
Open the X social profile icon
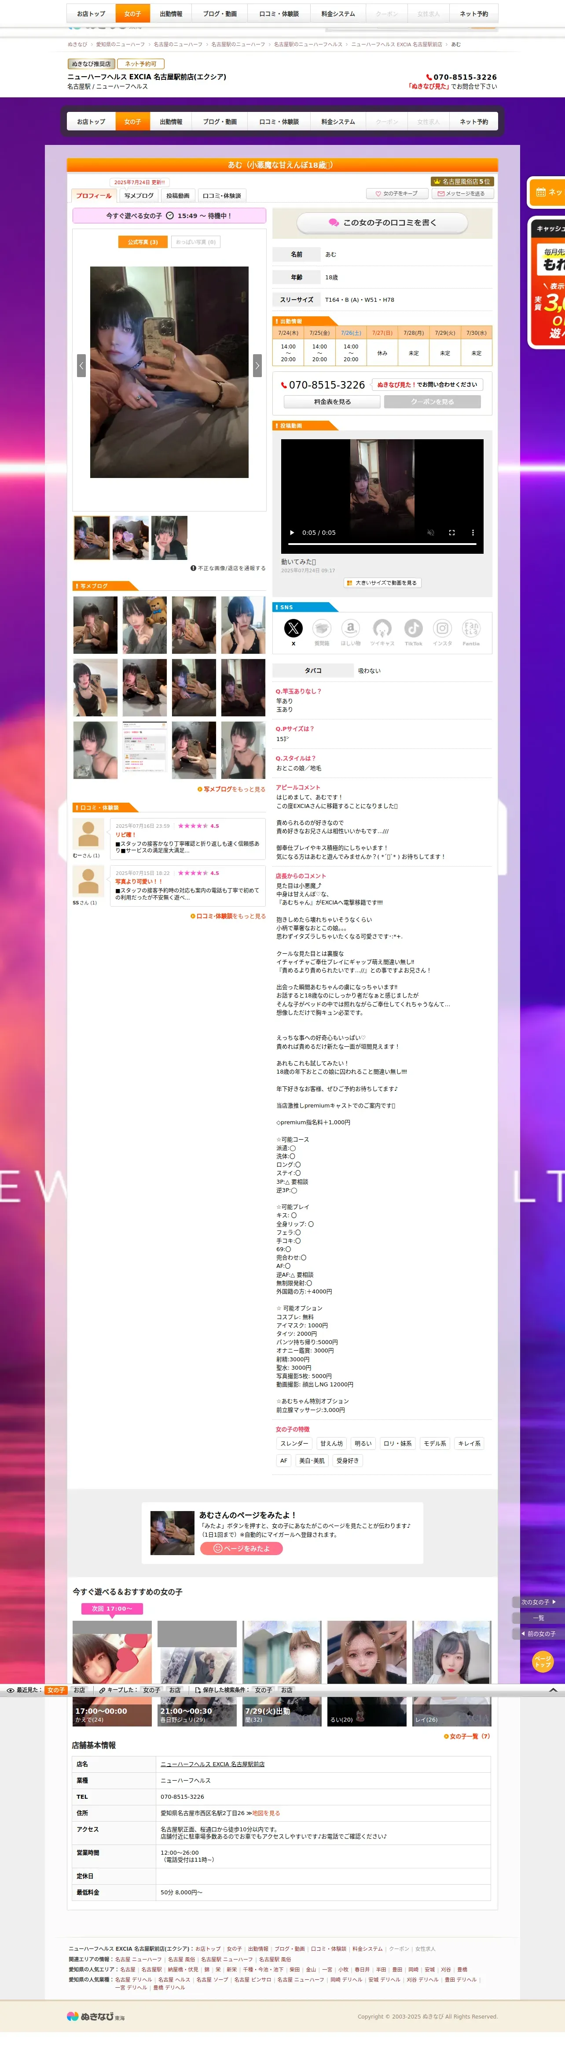(x=293, y=628)
